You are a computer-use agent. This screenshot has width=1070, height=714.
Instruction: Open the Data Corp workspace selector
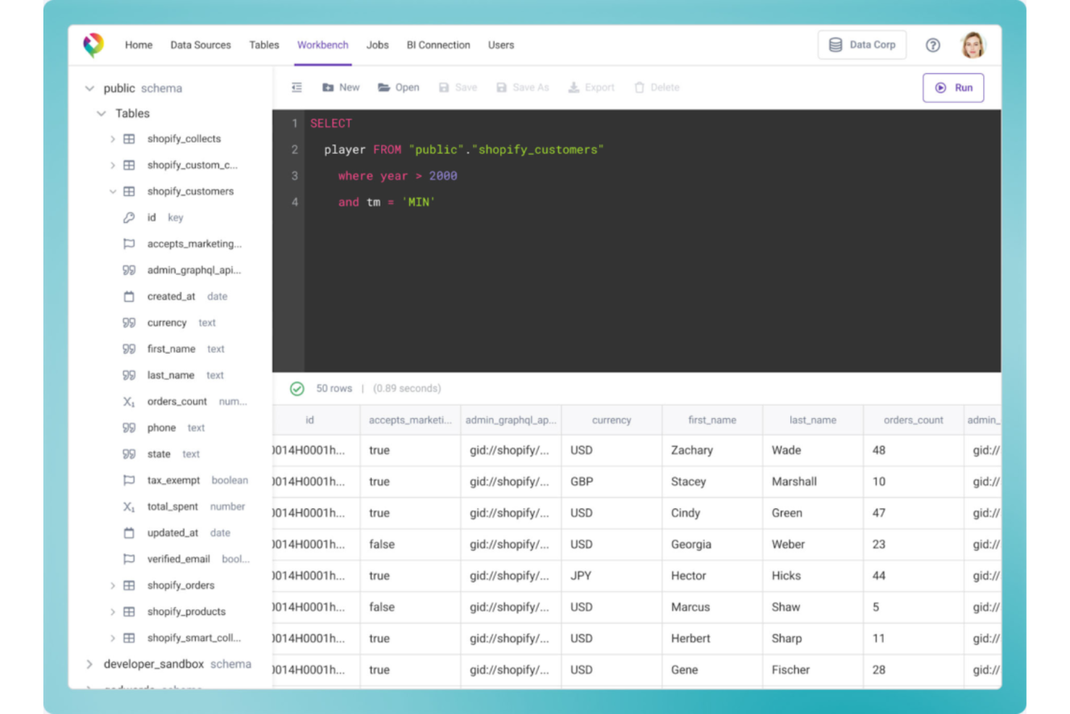862,45
